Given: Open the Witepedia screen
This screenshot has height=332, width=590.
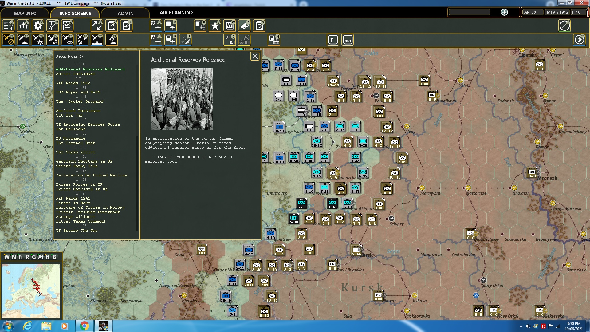Looking at the screenshot, I should (x=230, y=26).
